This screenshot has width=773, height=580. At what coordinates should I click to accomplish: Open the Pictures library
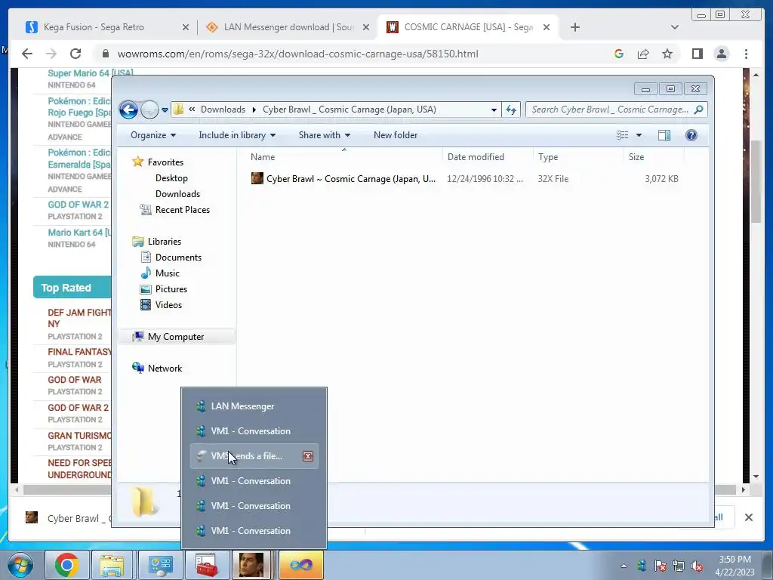coord(164,289)
